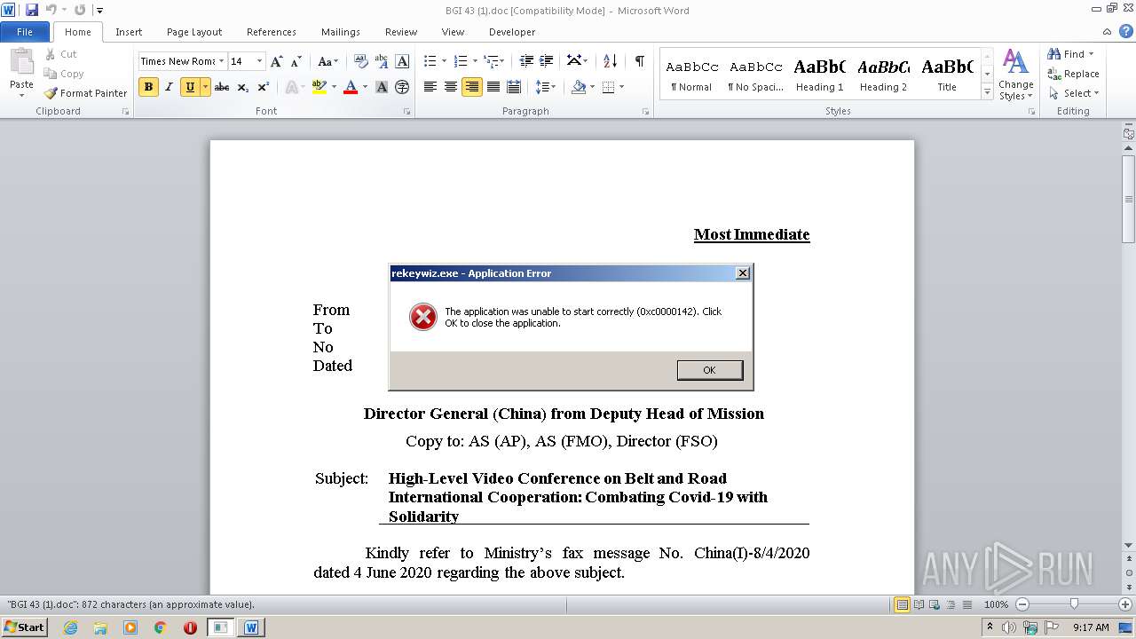Toggle Subscript formatting

coord(242,87)
